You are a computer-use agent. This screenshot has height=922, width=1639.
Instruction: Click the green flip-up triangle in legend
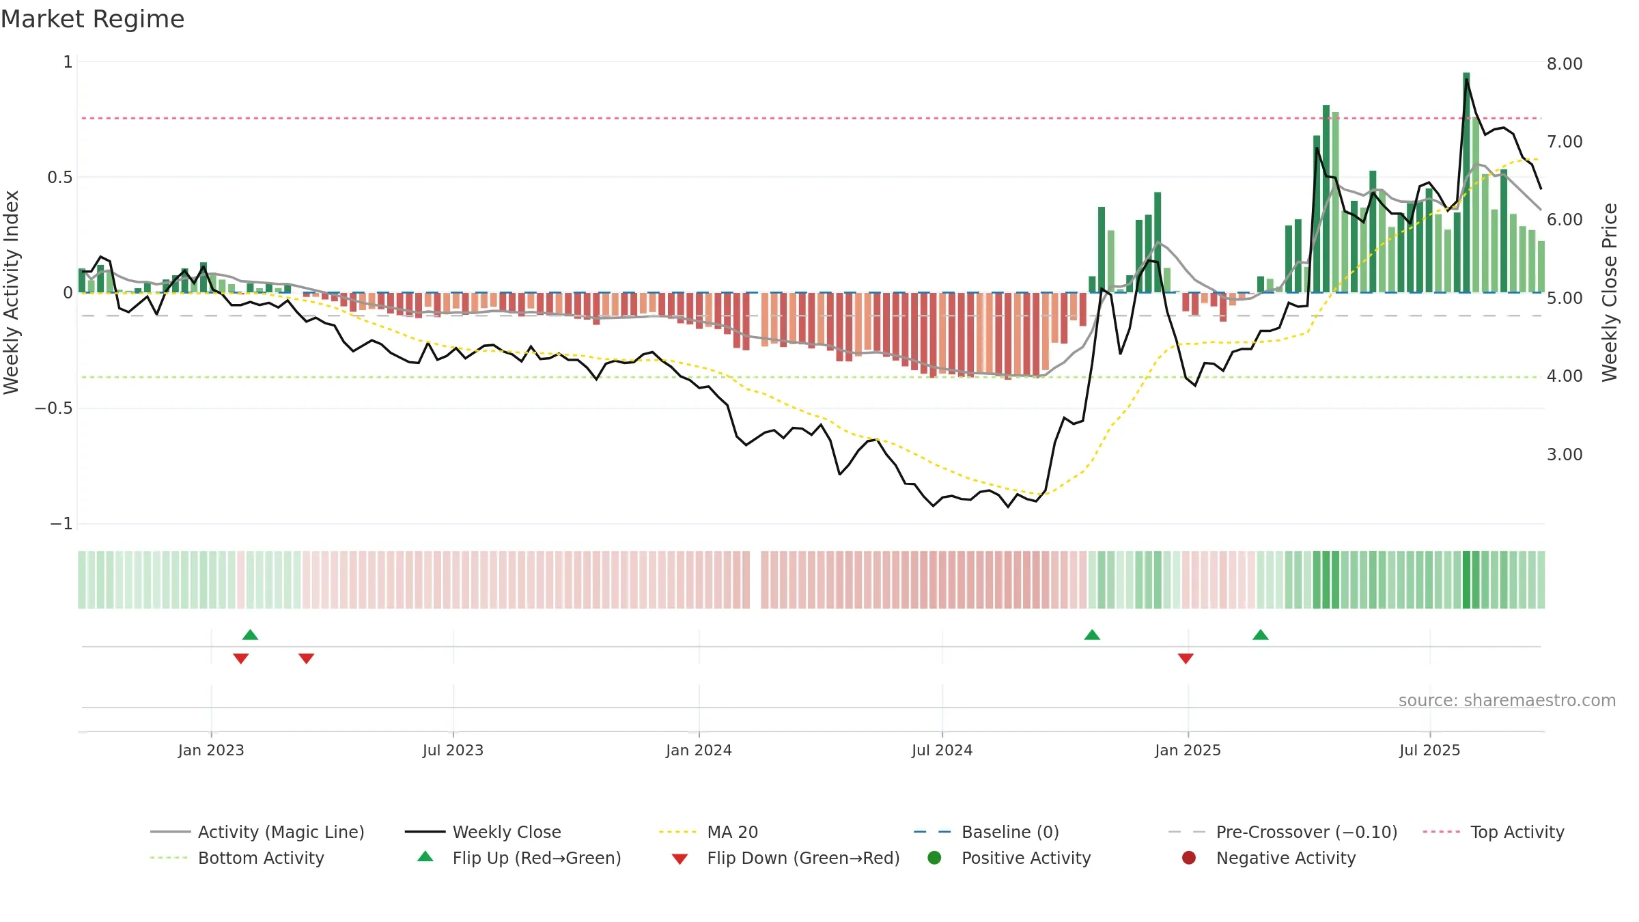(425, 856)
